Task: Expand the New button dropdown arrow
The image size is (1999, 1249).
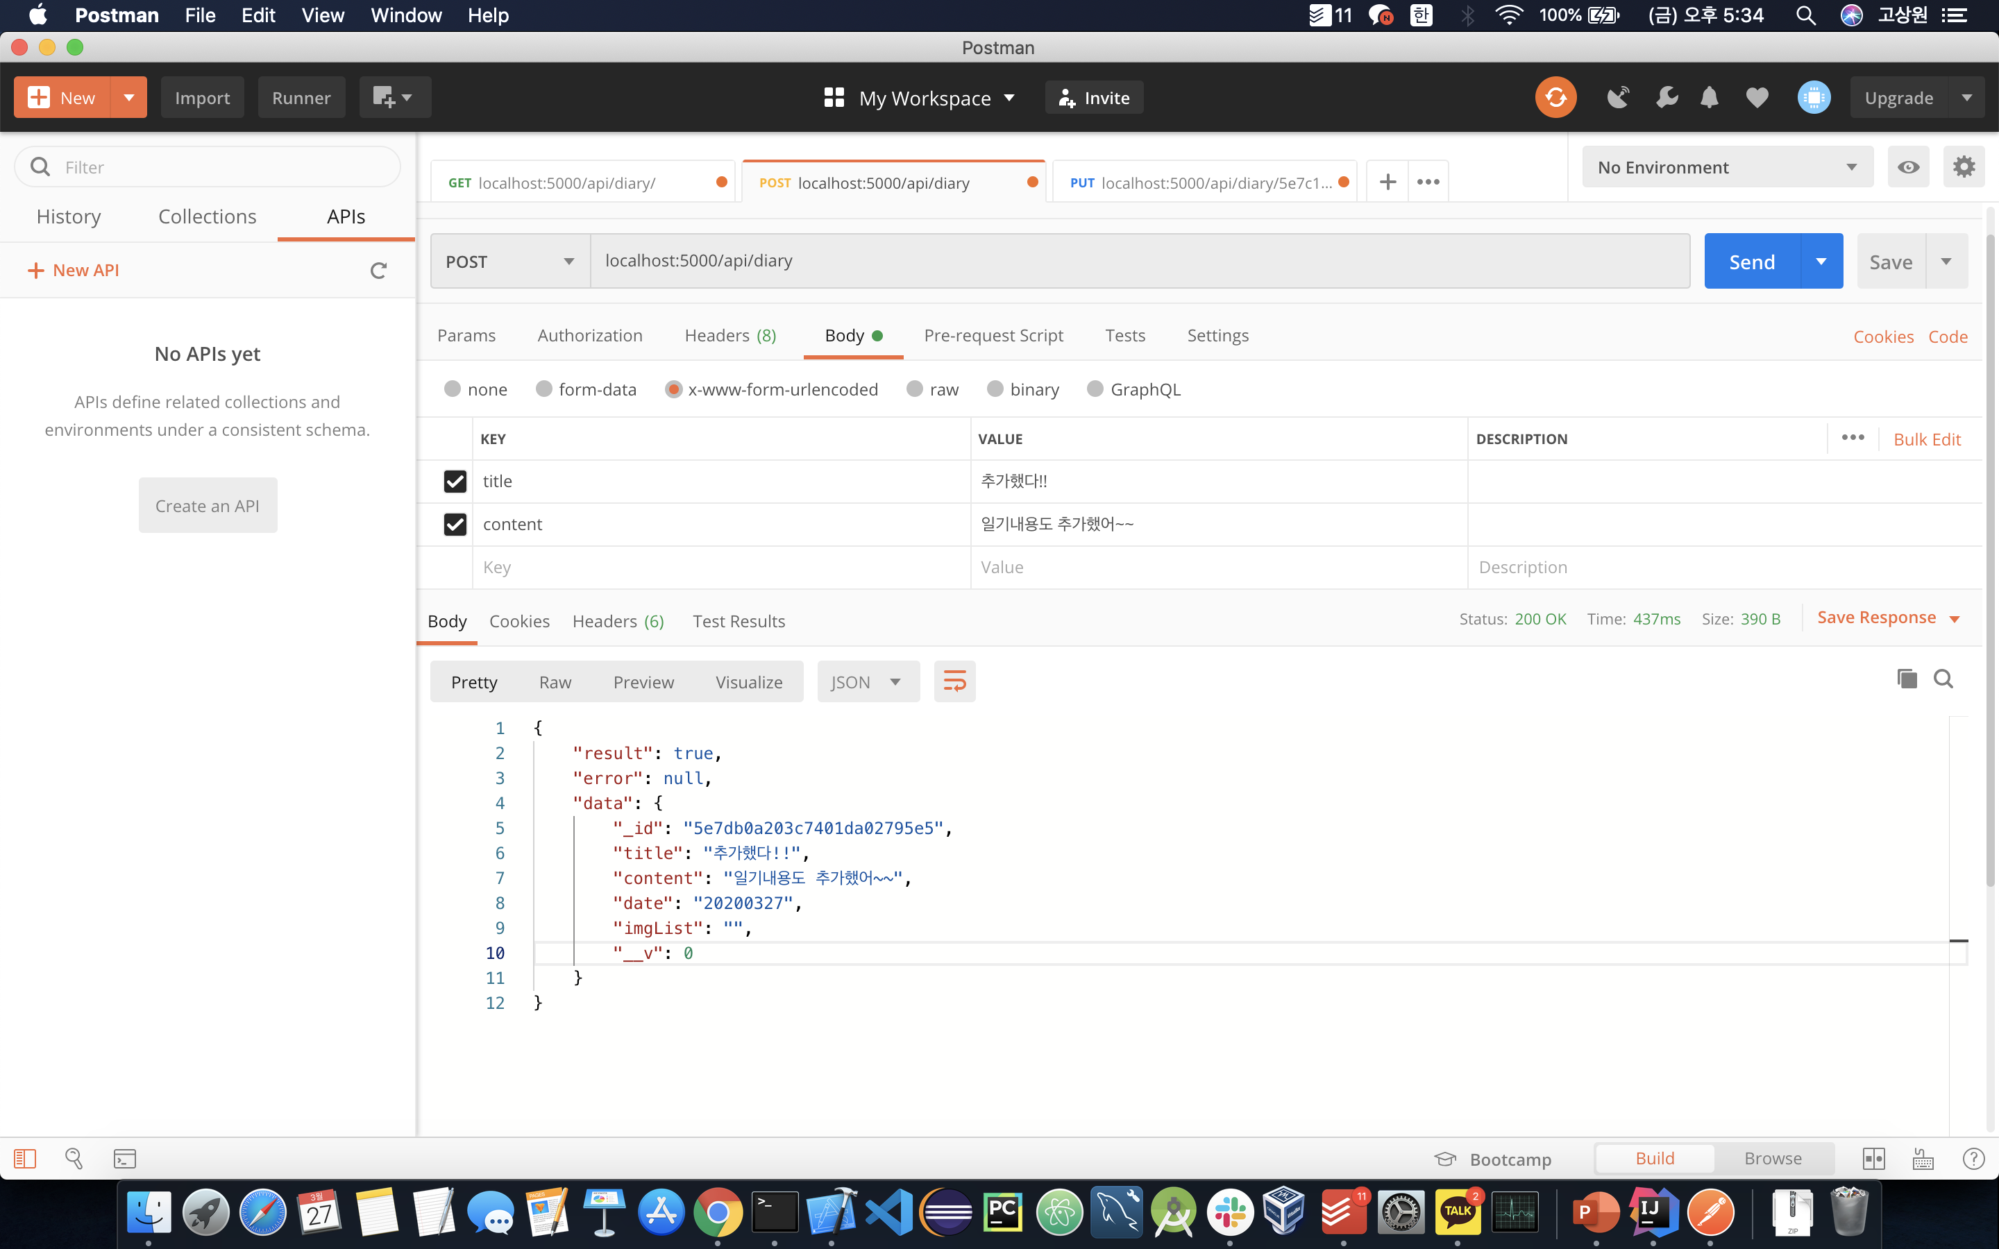Action: point(129,97)
